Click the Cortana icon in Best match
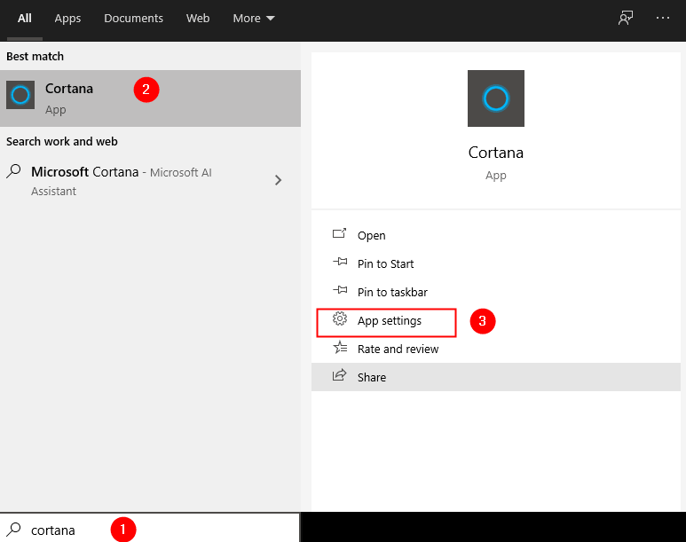This screenshot has width=686, height=542. [20, 95]
